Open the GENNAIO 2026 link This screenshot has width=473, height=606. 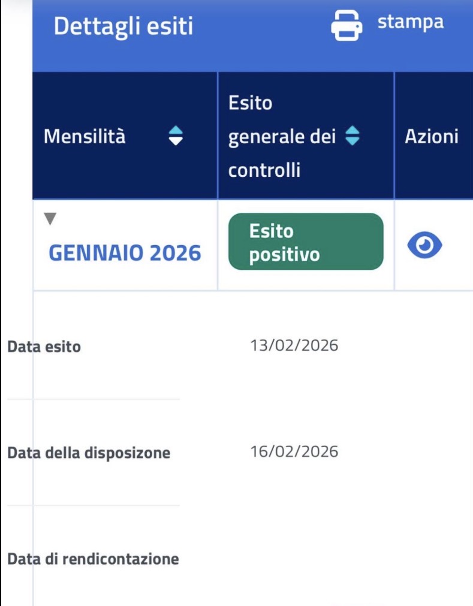[x=125, y=254]
